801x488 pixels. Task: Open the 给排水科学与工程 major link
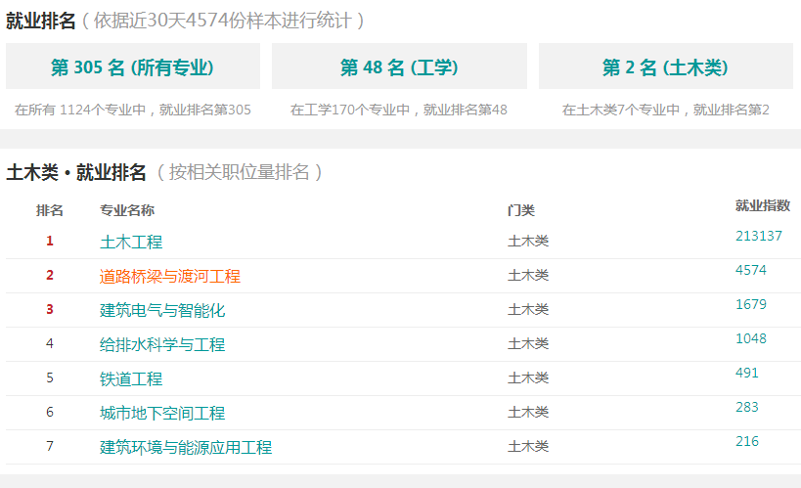[x=162, y=344]
